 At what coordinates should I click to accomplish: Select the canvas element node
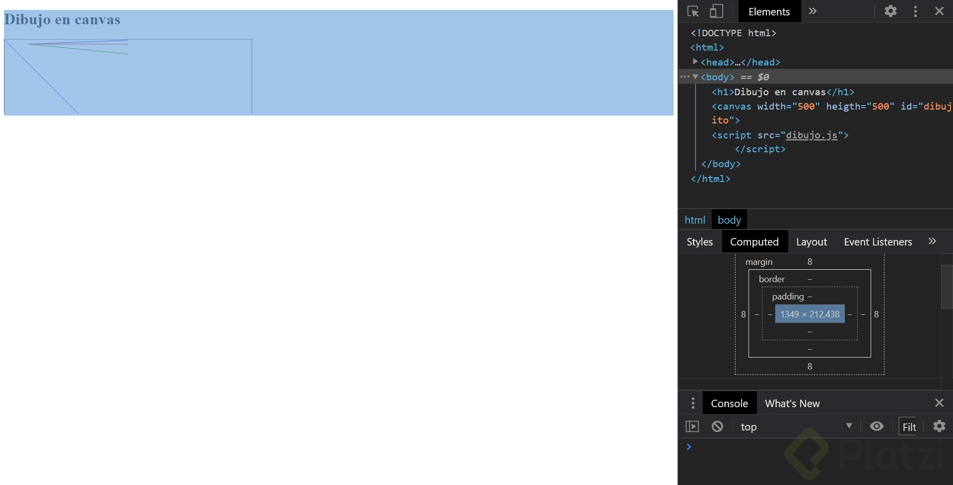coord(831,113)
